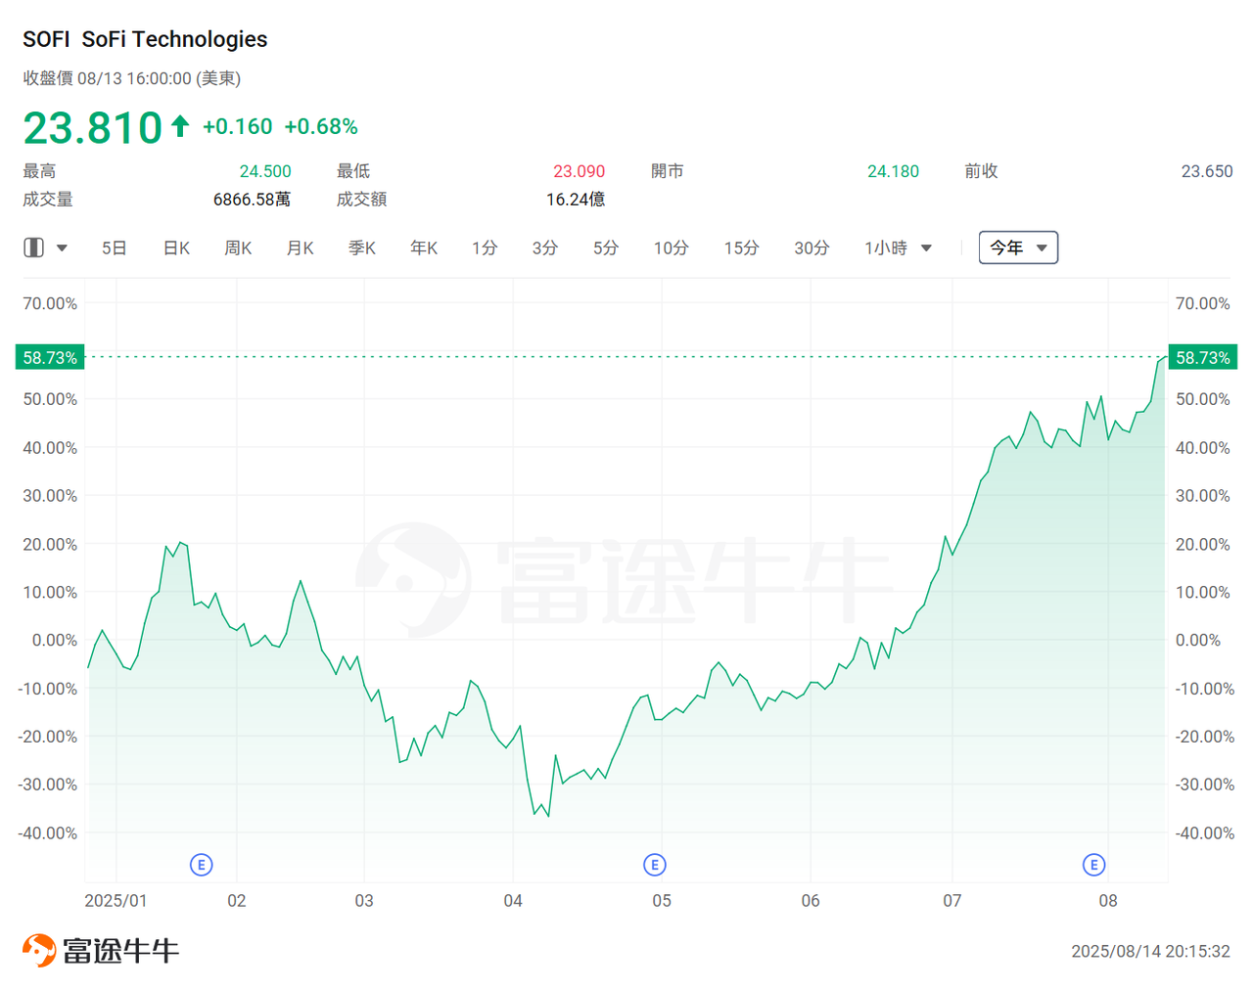Click the chart style icon beside the dropdown arrow
This screenshot has width=1253, height=989.
[x=32, y=247]
